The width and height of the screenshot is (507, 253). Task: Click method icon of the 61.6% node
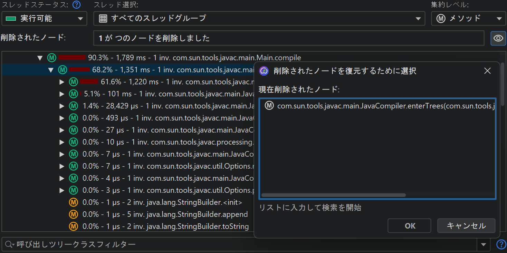pos(73,82)
